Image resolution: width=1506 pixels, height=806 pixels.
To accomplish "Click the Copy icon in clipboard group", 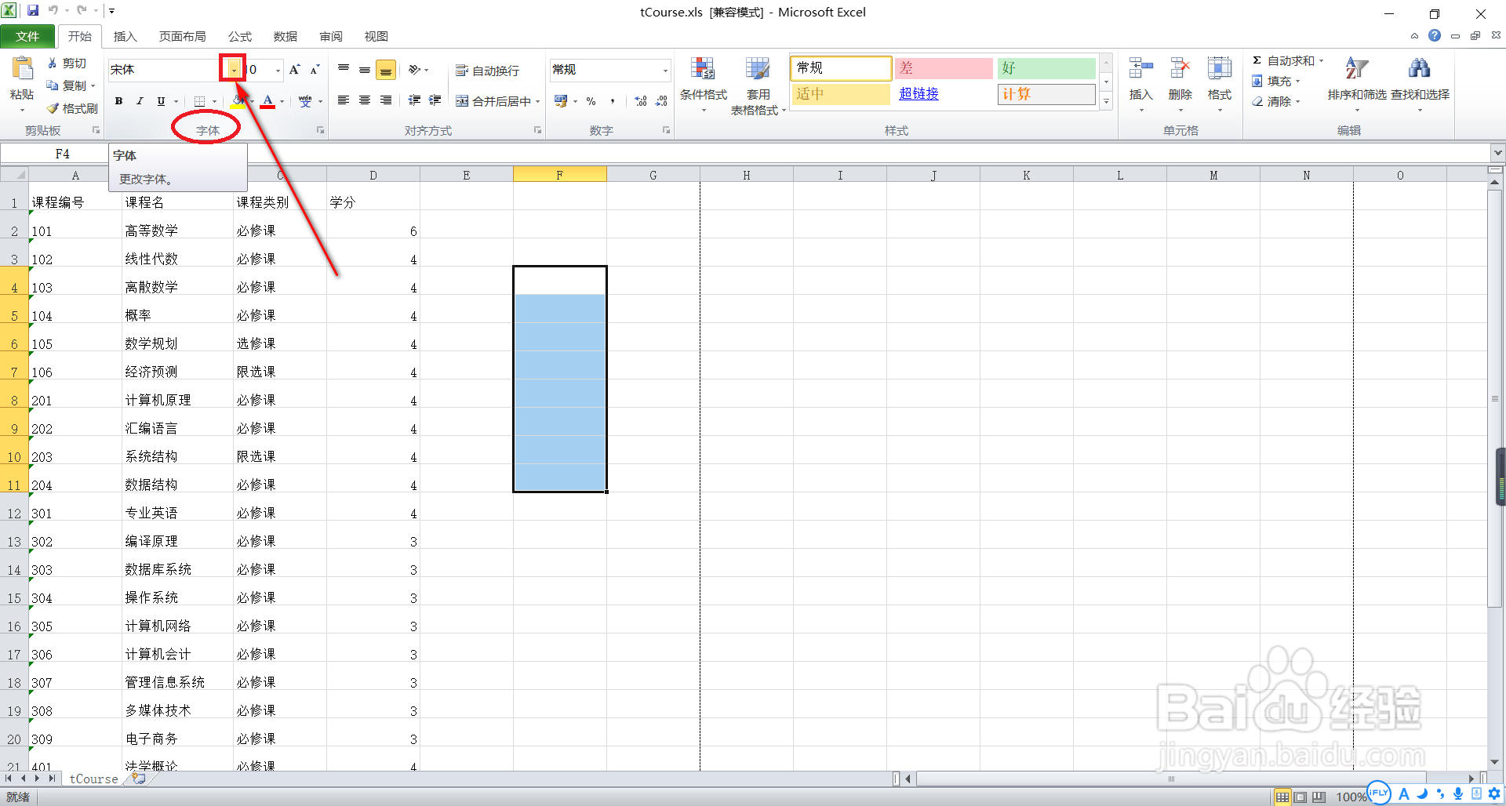I will coord(53,85).
